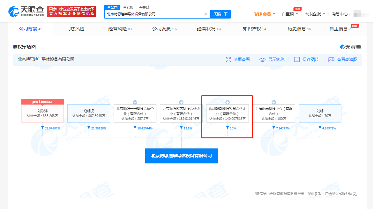Open the 天眼企服 dropdown menu
Viewport: 373px width, 209px height.
coord(315,14)
